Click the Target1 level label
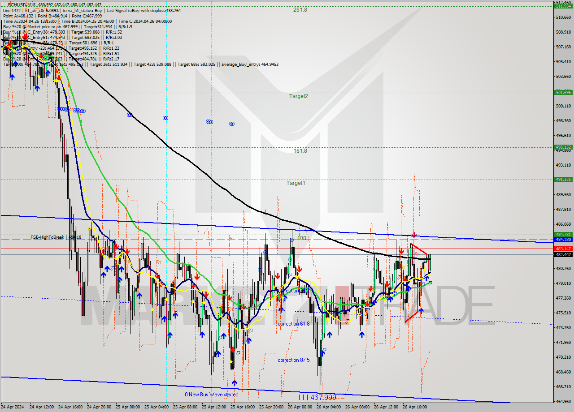Screen dimensions: 574x412 click(296, 183)
